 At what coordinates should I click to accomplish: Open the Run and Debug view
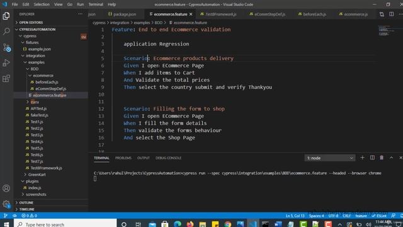click(6, 63)
